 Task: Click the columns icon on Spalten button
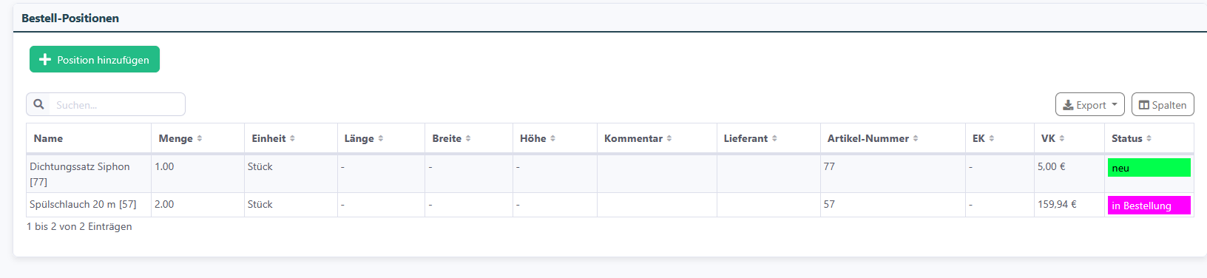pyautogui.click(x=1144, y=105)
